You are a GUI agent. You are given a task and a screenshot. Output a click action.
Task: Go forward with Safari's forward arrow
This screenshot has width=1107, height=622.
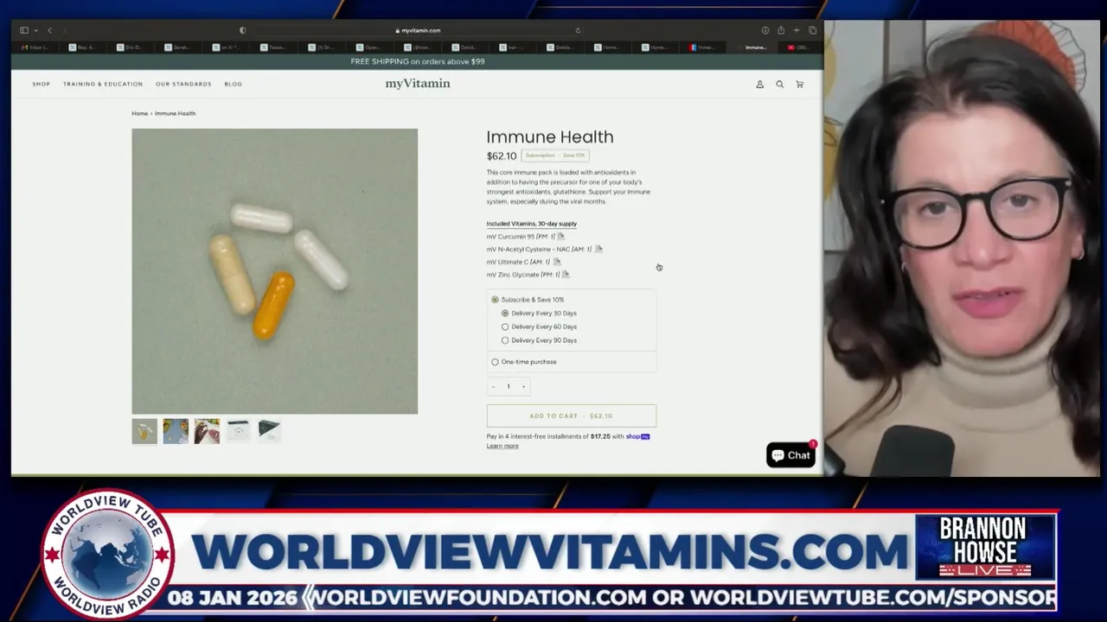[64, 30]
